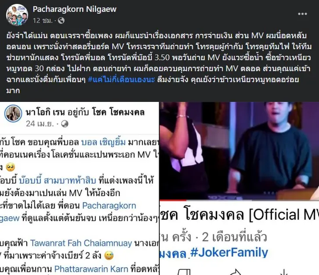Screen dimensions: 319x275
Task: Click the tagged Pacharagkorn link in shared post
Action: [x=109, y=206]
